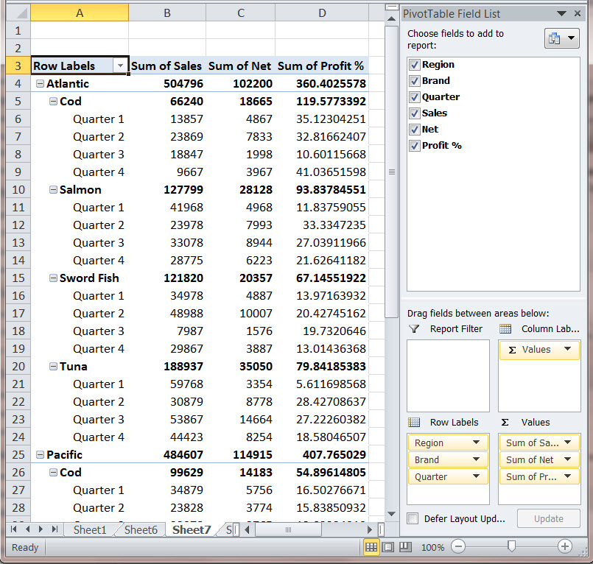Click the Update button
Screen dimensions: 593x564
[548, 518]
